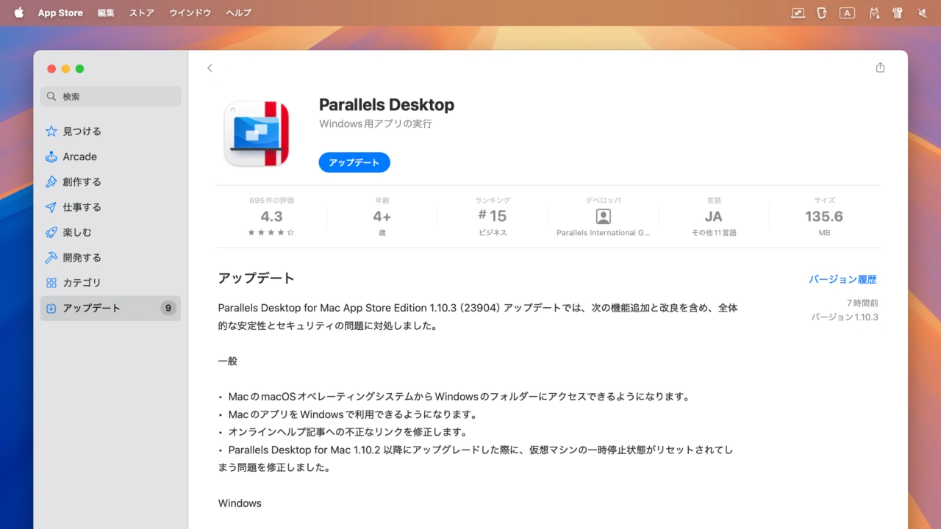The image size is (941, 529).
Task: Click the 4.3 star rating
Action: coord(271,217)
